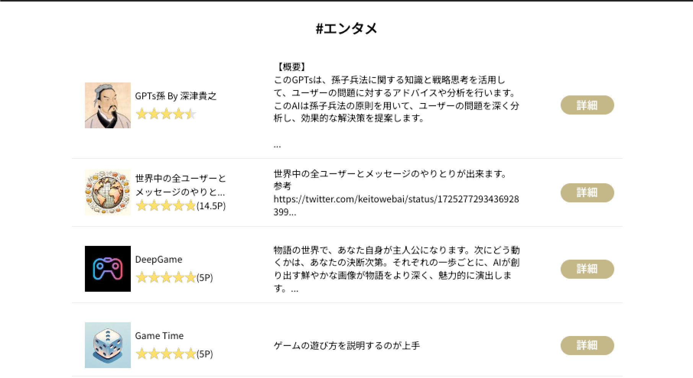Open 詳細 for GPTs孫 By 深津貴之

point(587,105)
